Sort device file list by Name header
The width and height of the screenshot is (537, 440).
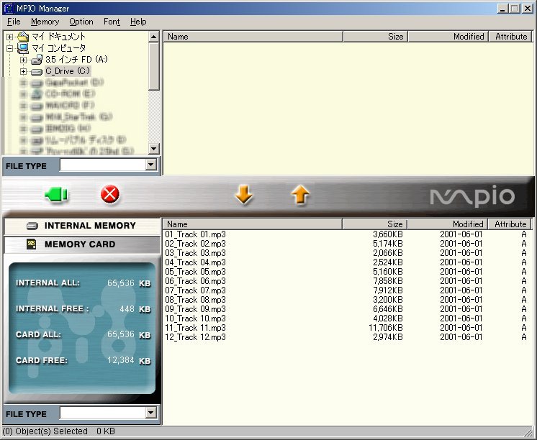tap(252, 224)
